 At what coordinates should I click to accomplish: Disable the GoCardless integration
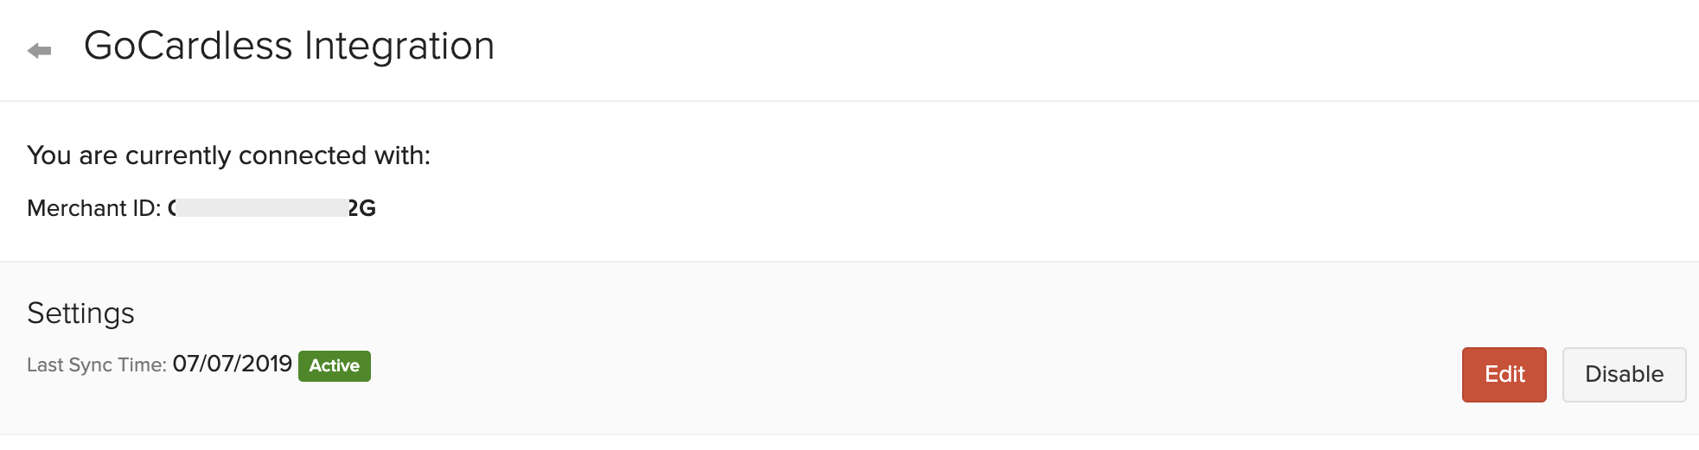1623,374
